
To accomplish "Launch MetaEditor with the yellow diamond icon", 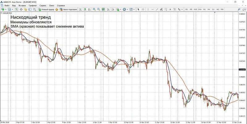I will coord(57,10).
